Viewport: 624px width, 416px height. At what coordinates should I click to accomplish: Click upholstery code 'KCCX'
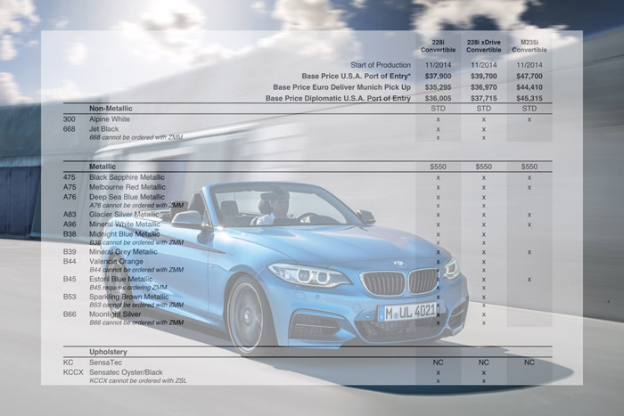(73, 372)
